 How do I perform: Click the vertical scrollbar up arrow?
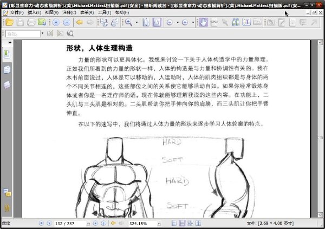(320, 42)
